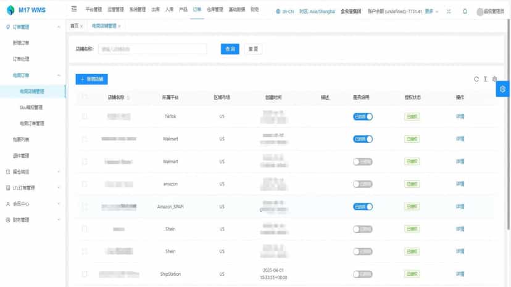This screenshot has width=511, height=287.
Task: Focus the 店铺名称 search input field
Action: click(152, 49)
